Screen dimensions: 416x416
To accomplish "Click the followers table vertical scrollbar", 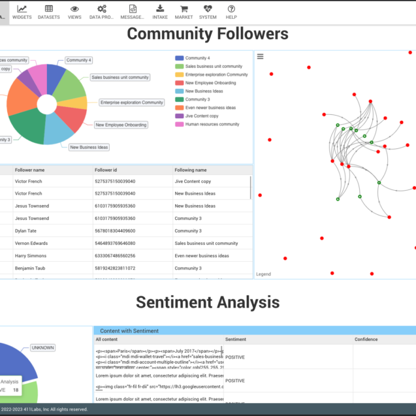I will (x=251, y=187).
